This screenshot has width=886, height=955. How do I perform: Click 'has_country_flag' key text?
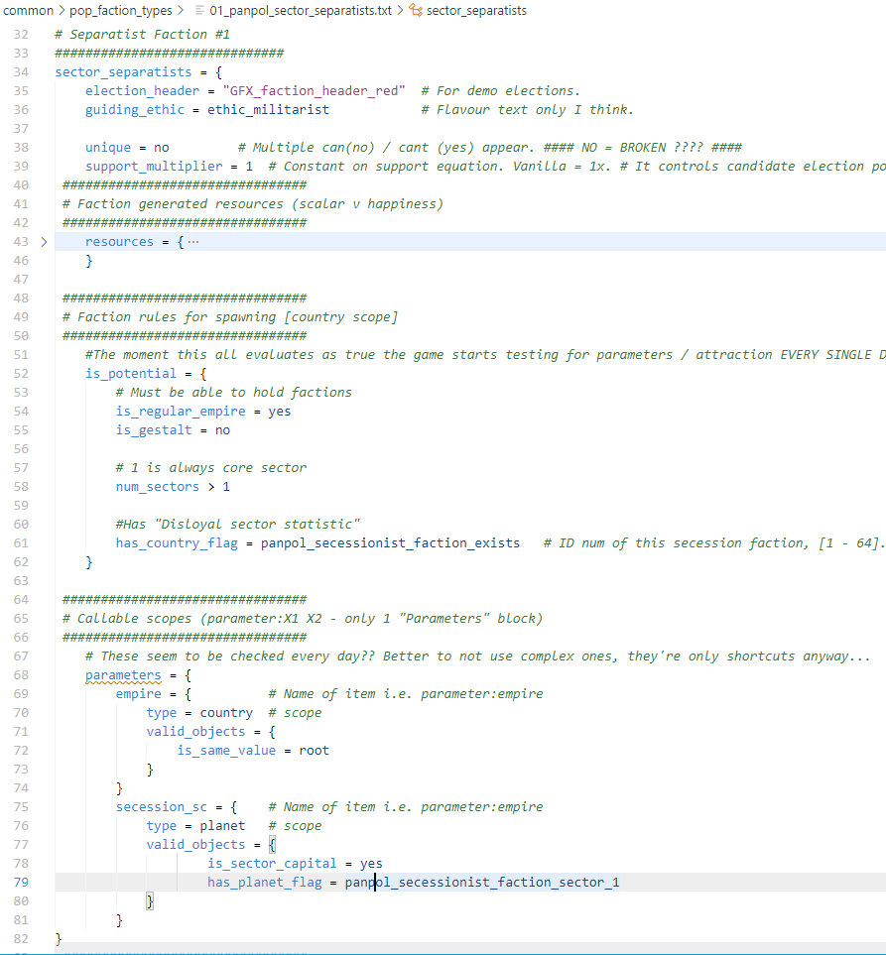(x=177, y=543)
